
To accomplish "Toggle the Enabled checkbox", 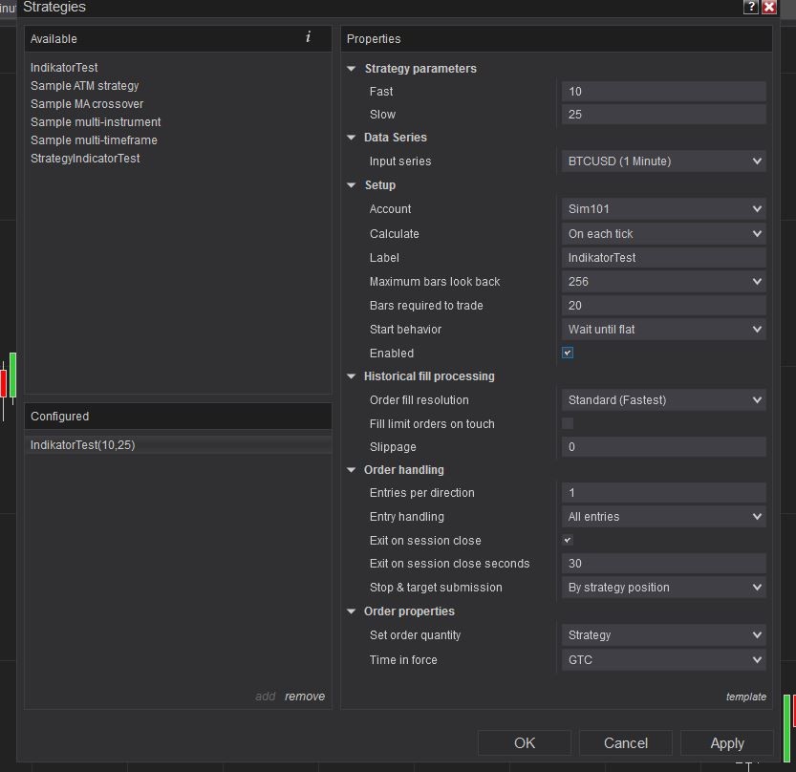I will pyautogui.click(x=568, y=353).
